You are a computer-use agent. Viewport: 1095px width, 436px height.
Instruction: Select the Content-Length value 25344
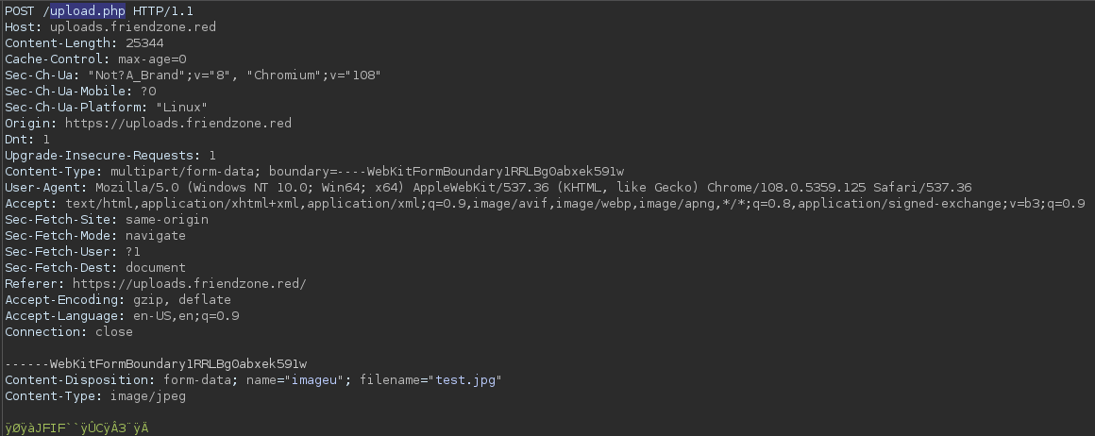pyautogui.click(x=144, y=43)
